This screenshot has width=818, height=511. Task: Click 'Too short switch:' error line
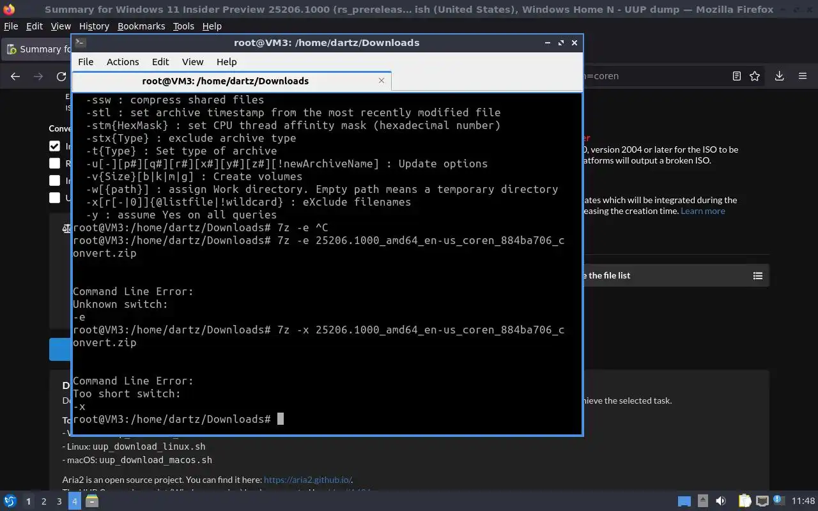(127, 393)
